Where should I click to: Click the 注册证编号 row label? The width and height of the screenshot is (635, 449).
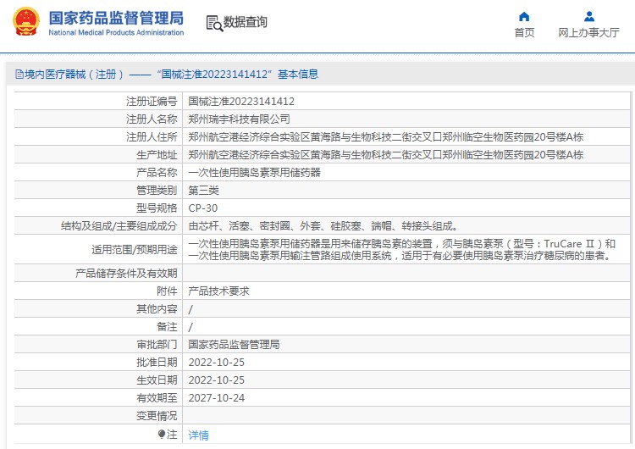[152, 102]
